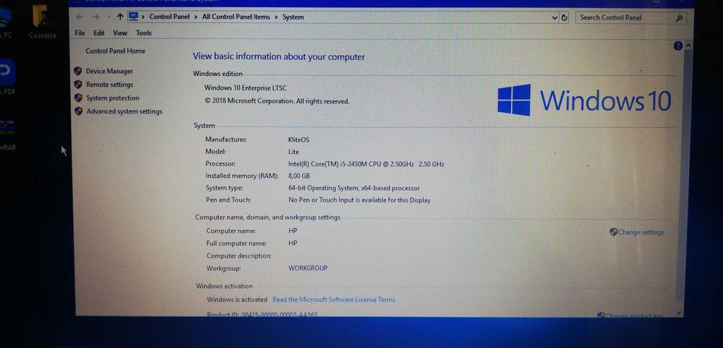Expand address bar history dropdown
The image size is (723, 348).
pyautogui.click(x=555, y=17)
